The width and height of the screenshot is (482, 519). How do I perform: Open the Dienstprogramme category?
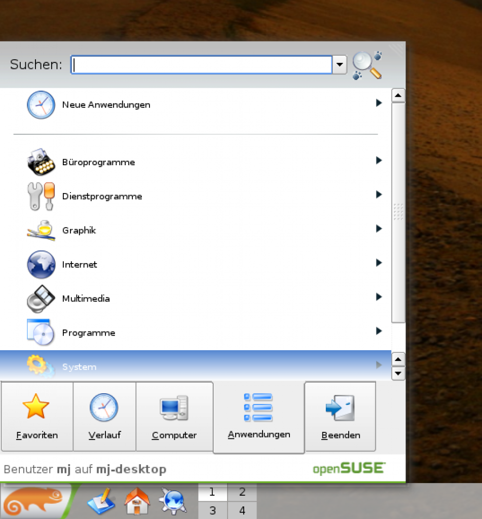195,196
